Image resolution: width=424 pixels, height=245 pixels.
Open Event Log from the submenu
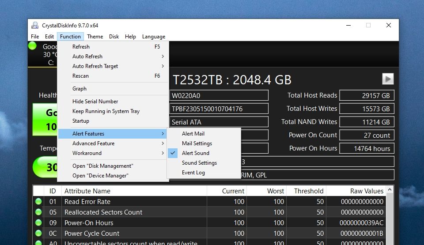(x=204, y=173)
